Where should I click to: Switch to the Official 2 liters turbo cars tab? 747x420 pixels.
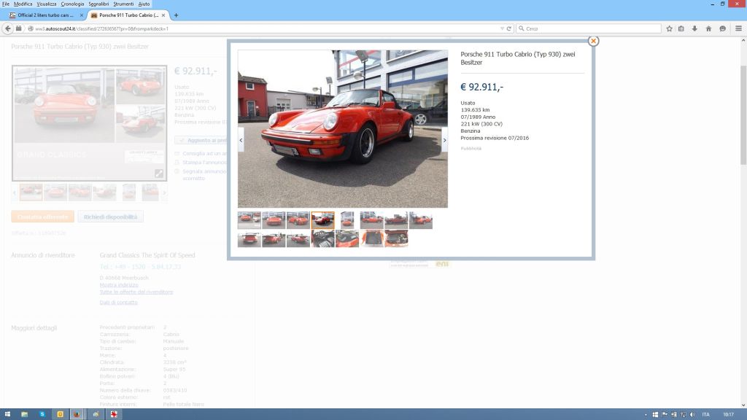point(45,15)
